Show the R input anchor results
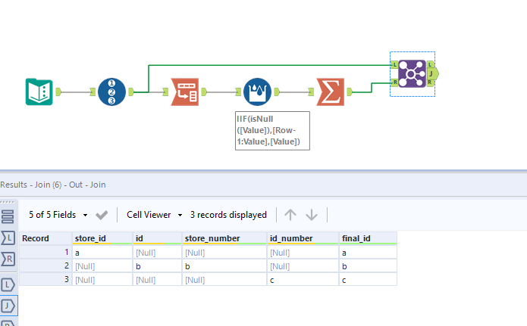The width and height of the screenshot is (527, 326). tap(8, 259)
